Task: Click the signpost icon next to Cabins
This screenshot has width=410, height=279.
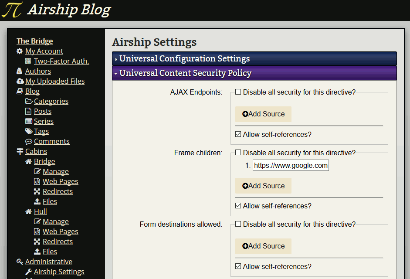Action: coord(20,151)
